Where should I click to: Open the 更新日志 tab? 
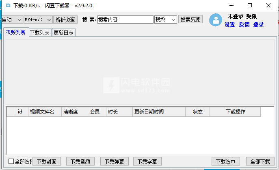click(x=63, y=33)
